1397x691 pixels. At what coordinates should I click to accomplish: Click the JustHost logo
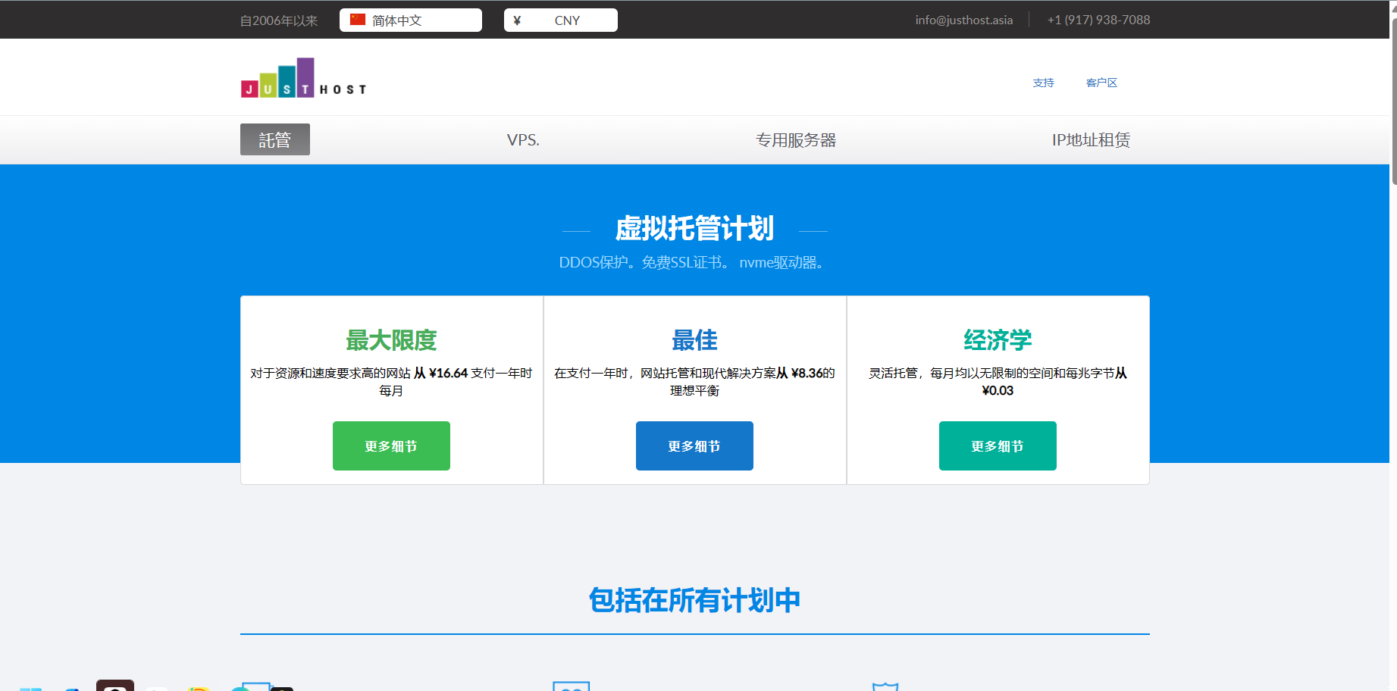coord(303,78)
